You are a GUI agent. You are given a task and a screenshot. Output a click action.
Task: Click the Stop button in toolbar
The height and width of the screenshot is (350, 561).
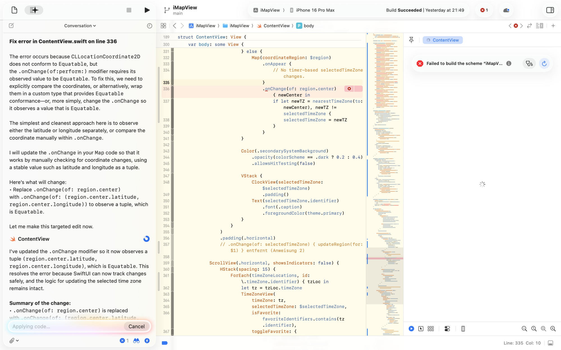click(129, 10)
